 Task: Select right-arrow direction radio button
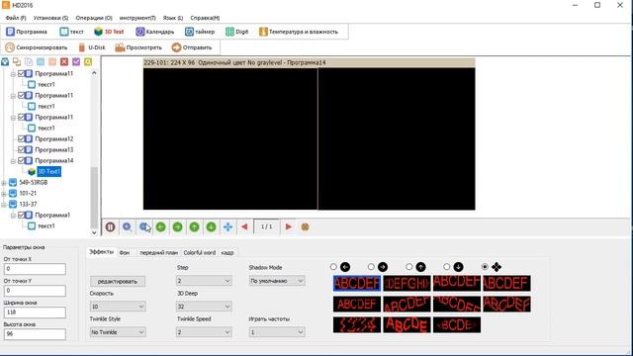coord(371,267)
